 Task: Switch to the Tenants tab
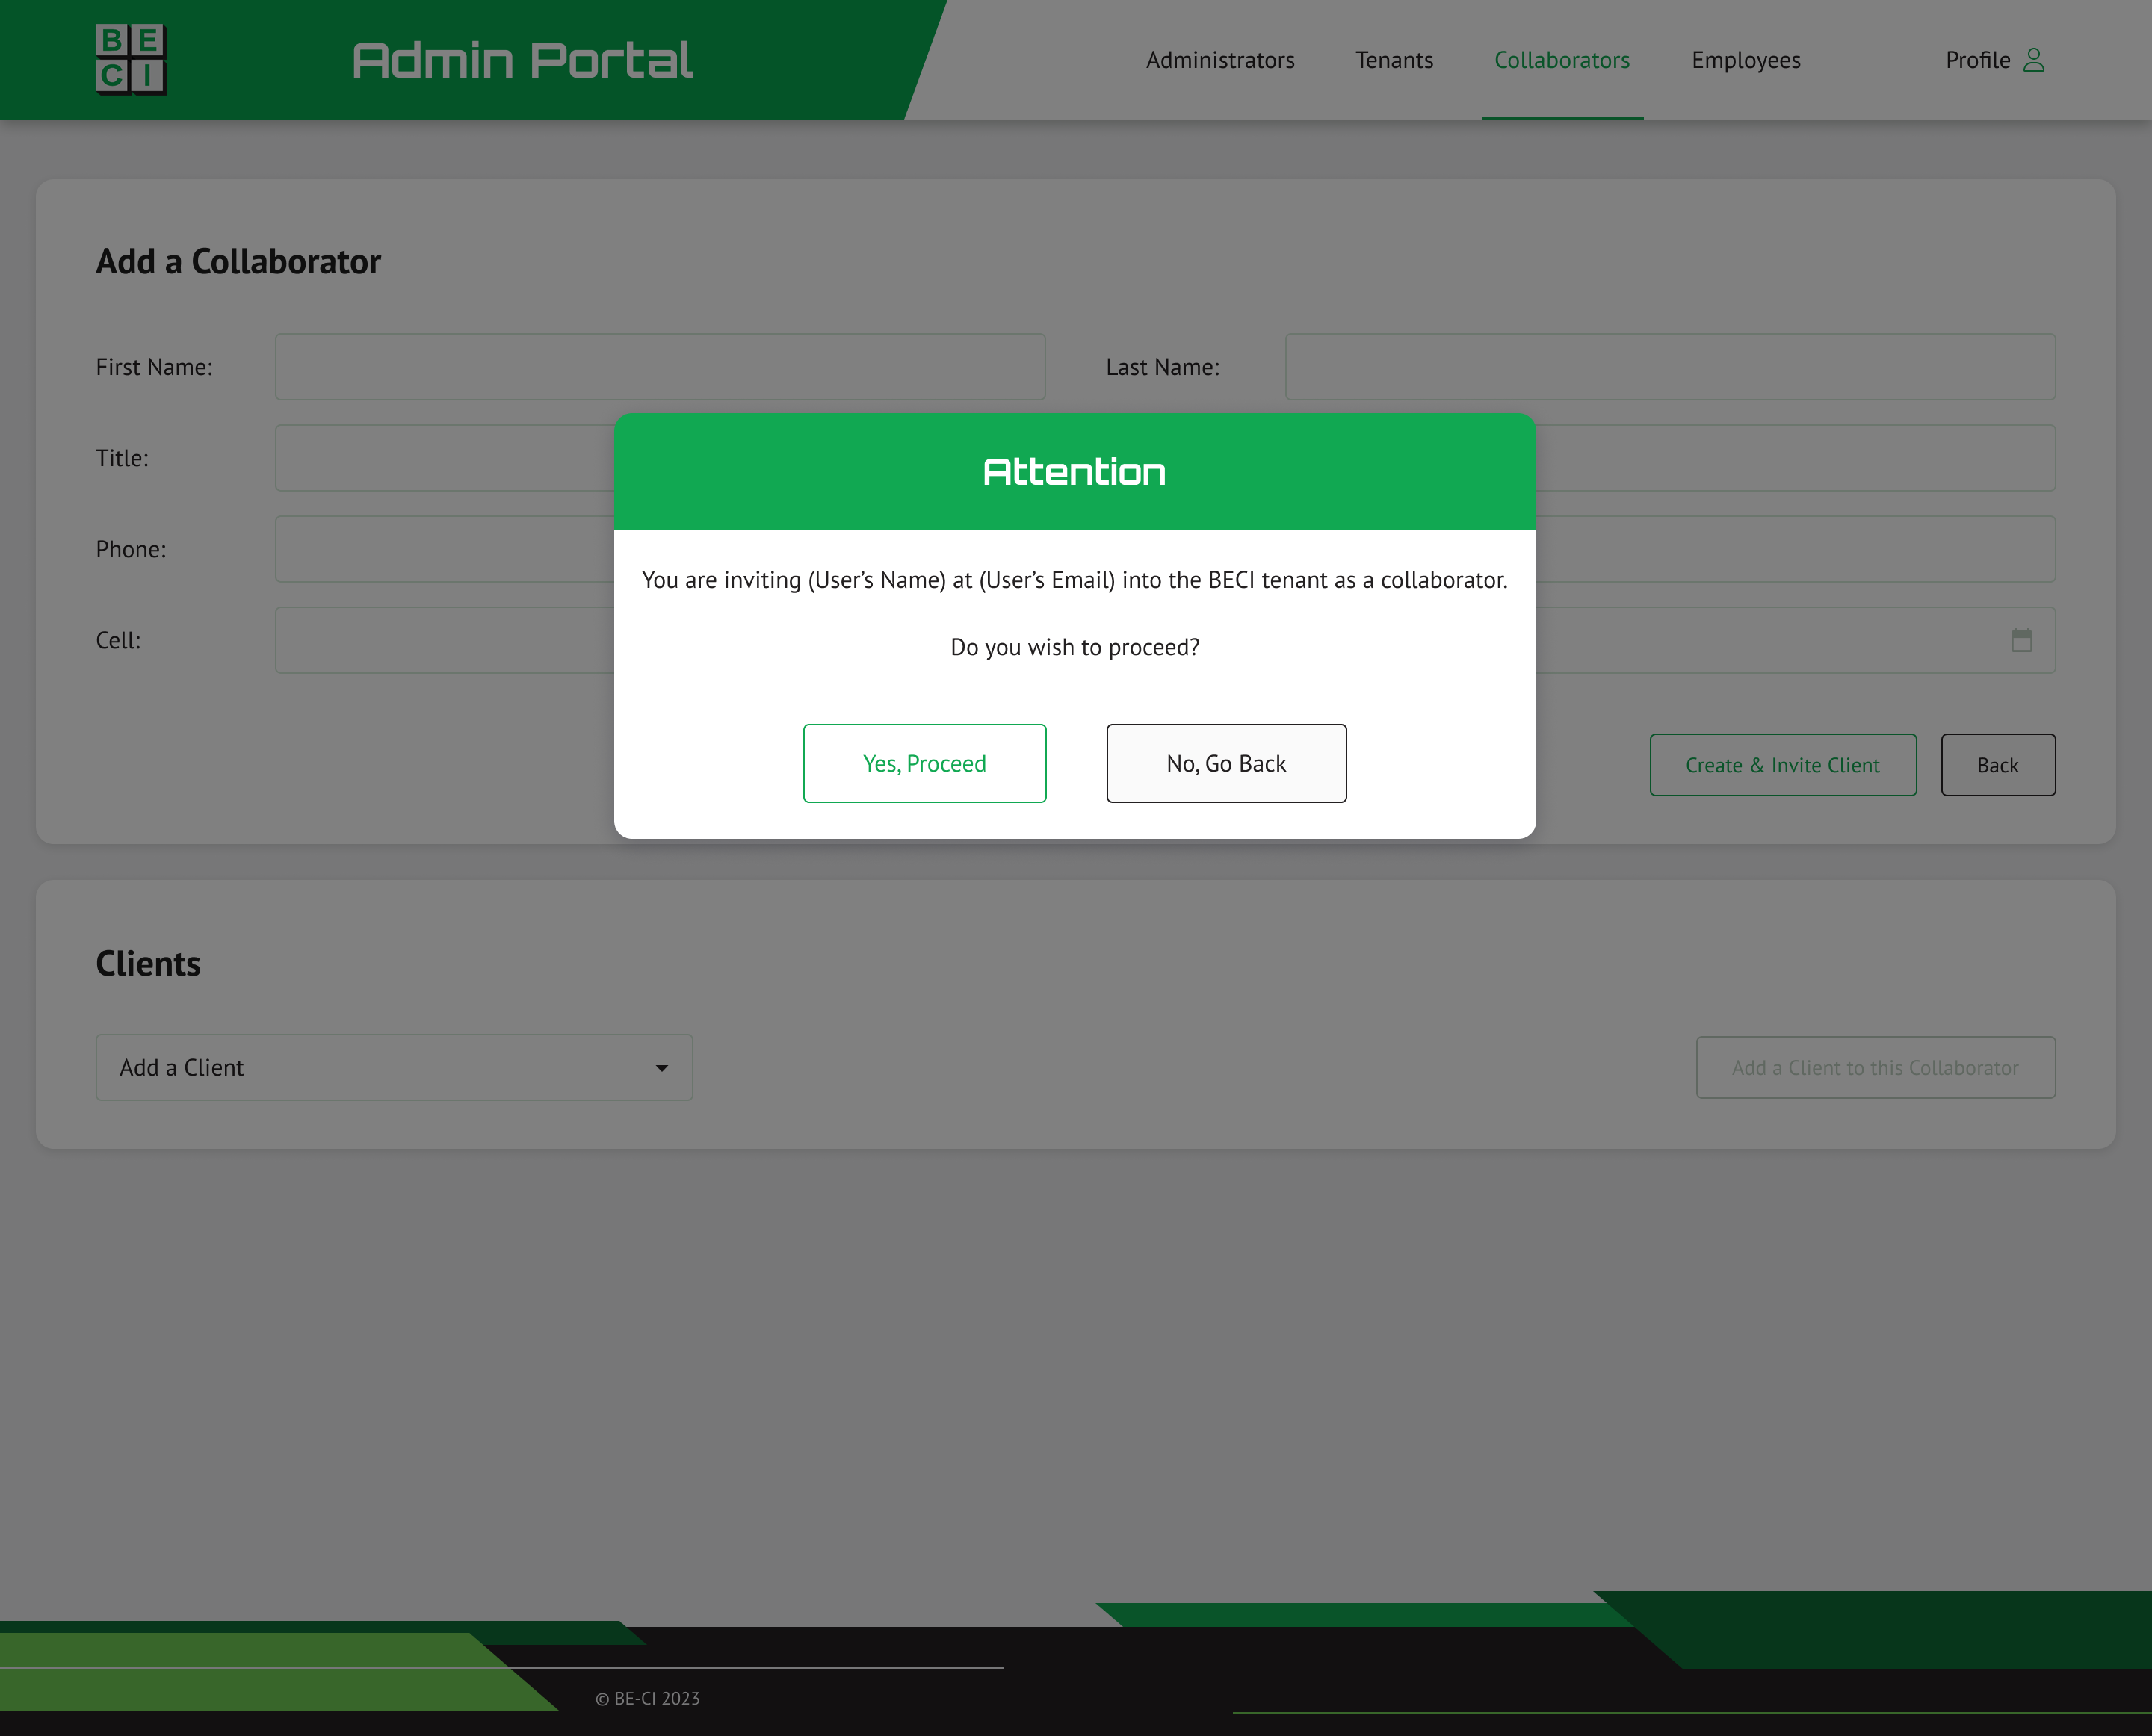point(1394,60)
